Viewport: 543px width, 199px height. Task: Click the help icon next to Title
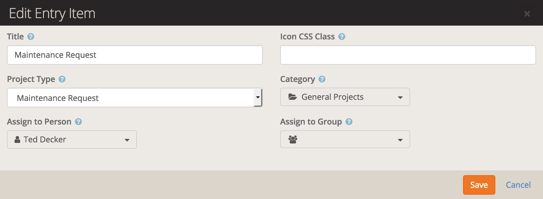click(x=31, y=37)
